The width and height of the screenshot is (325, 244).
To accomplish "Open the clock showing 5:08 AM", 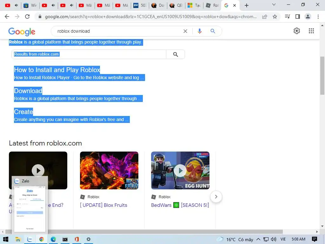I will [x=298, y=239].
